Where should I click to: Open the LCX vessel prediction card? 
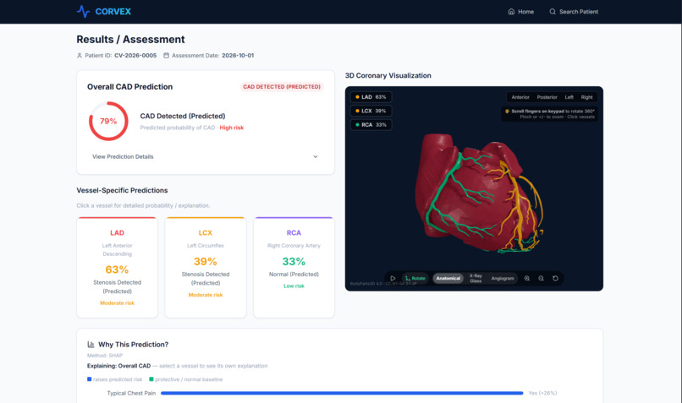(206, 268)
